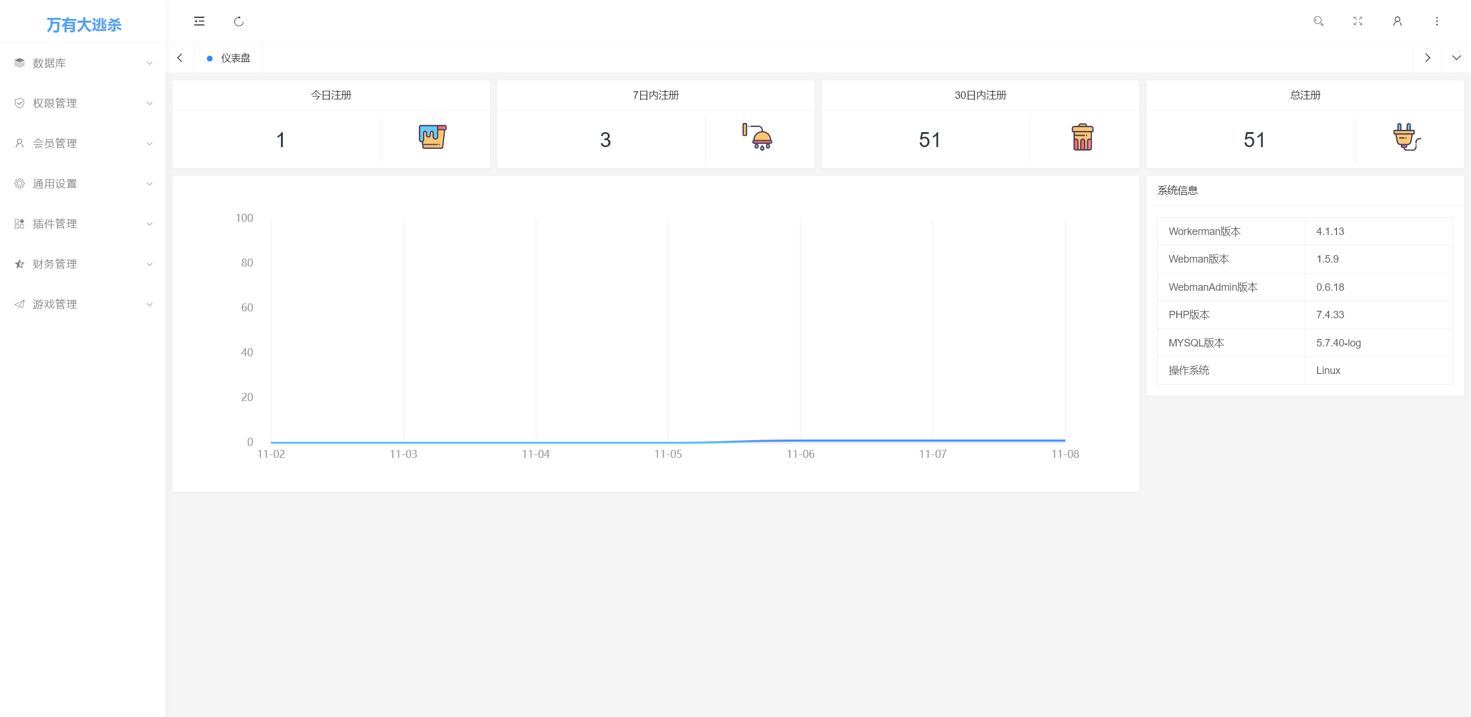This screenshot has height=717, width=1471.
Task: Open the vertical three-dot more menu
Action: pyautogui.click(x=1437, y=21)
